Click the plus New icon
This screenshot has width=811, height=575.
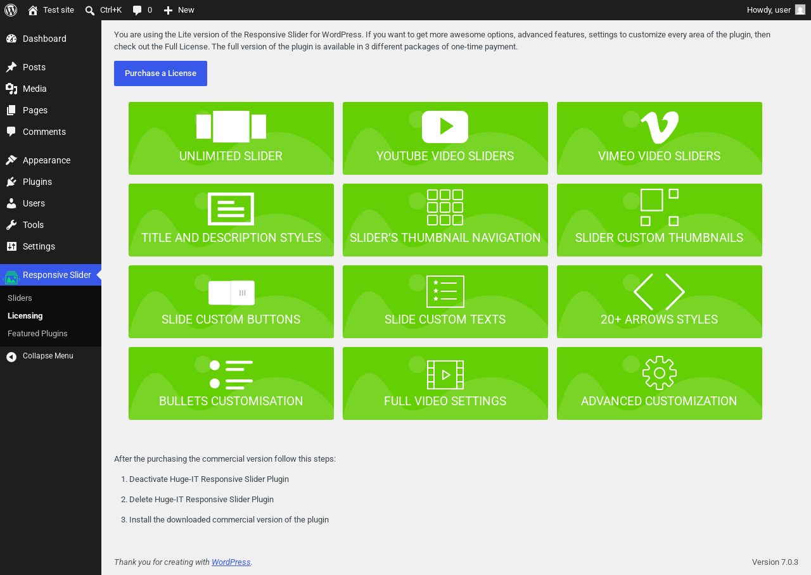point(168,10)
